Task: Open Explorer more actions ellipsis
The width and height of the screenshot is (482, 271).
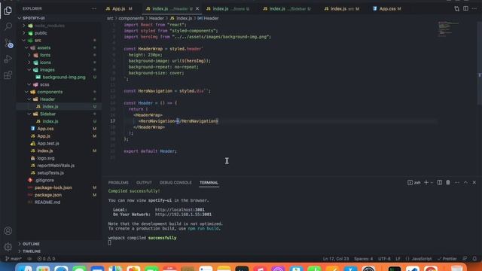Action: 93,8
